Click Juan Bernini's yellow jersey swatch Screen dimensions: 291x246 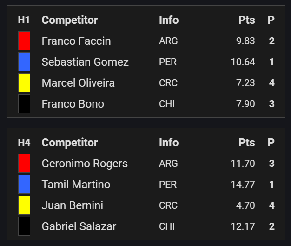(24, 205)
